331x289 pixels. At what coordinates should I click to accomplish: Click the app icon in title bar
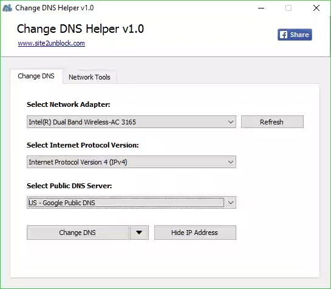point(8,8)
